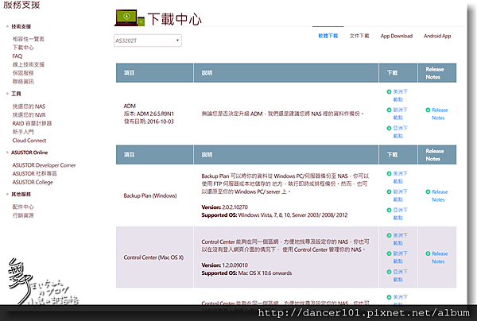Open 挑選您的 NVR link

click(29, 115)
